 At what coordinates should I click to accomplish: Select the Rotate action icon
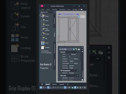click(43, 34)
